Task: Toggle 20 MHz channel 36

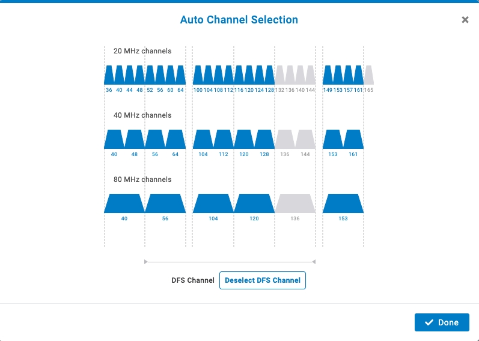Action: (x=109, y=75)
